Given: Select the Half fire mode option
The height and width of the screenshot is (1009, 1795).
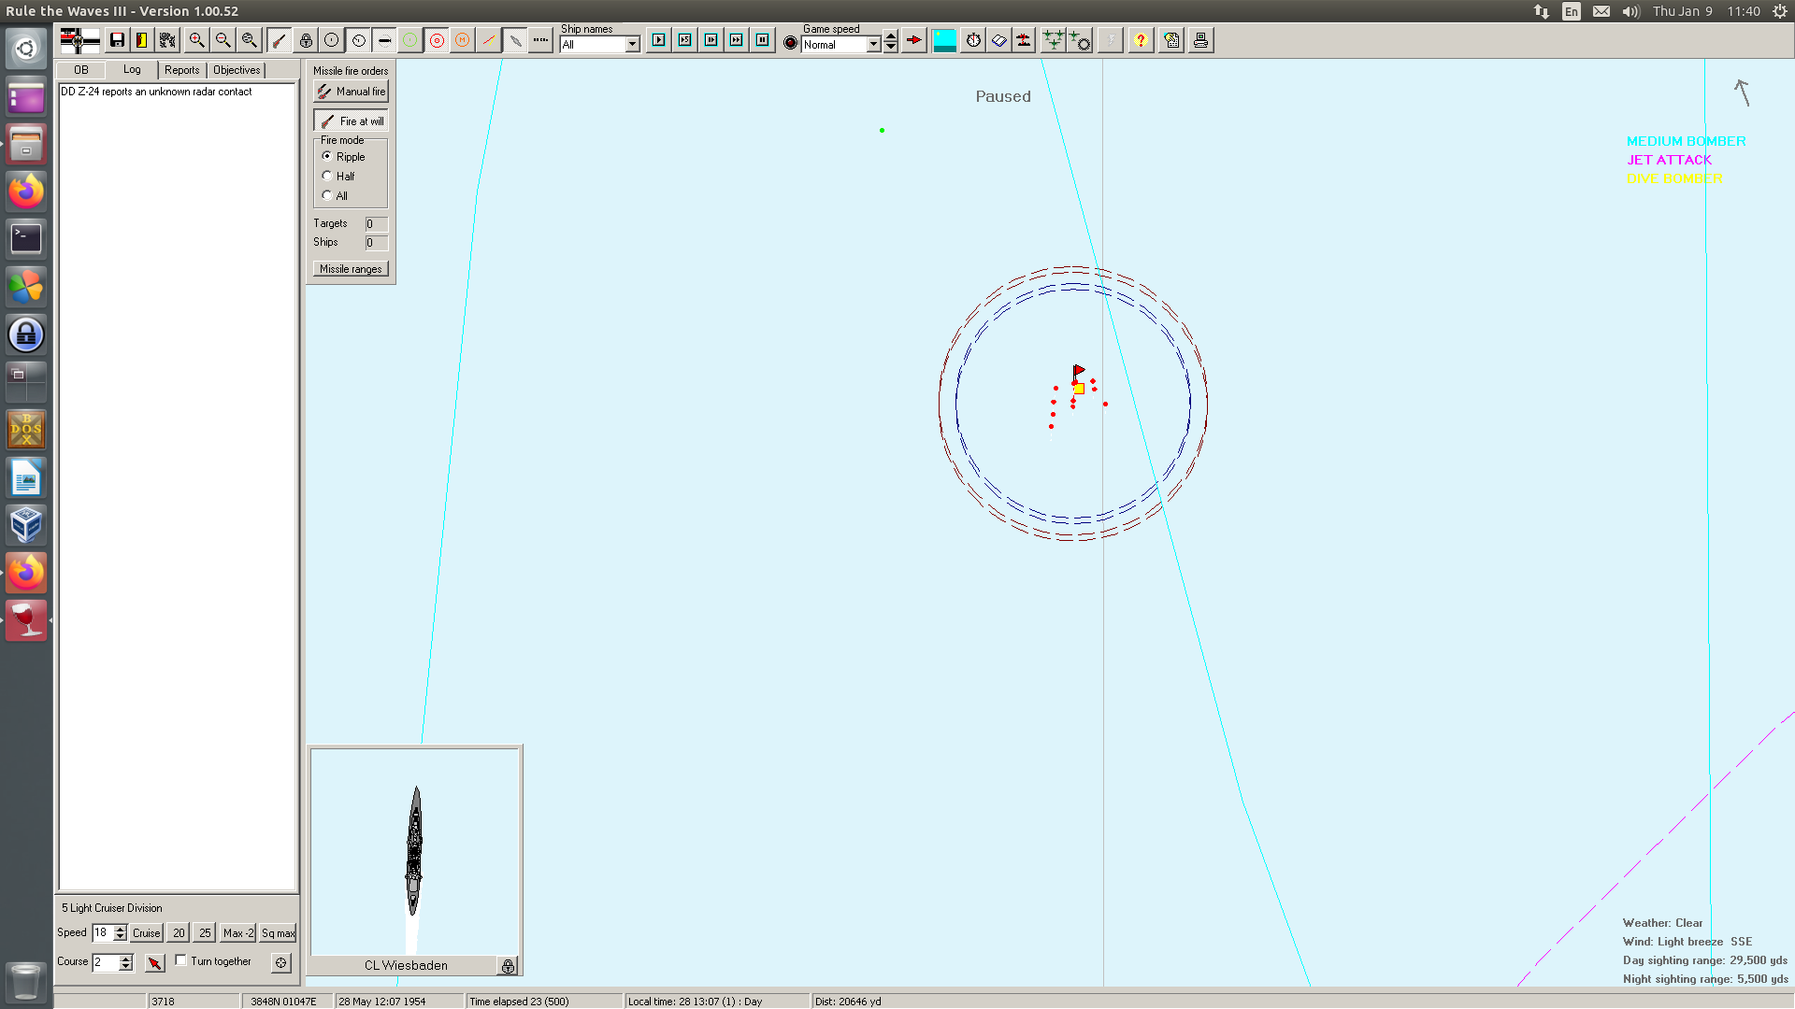Looking at the screenshot, I should [327, 176].
